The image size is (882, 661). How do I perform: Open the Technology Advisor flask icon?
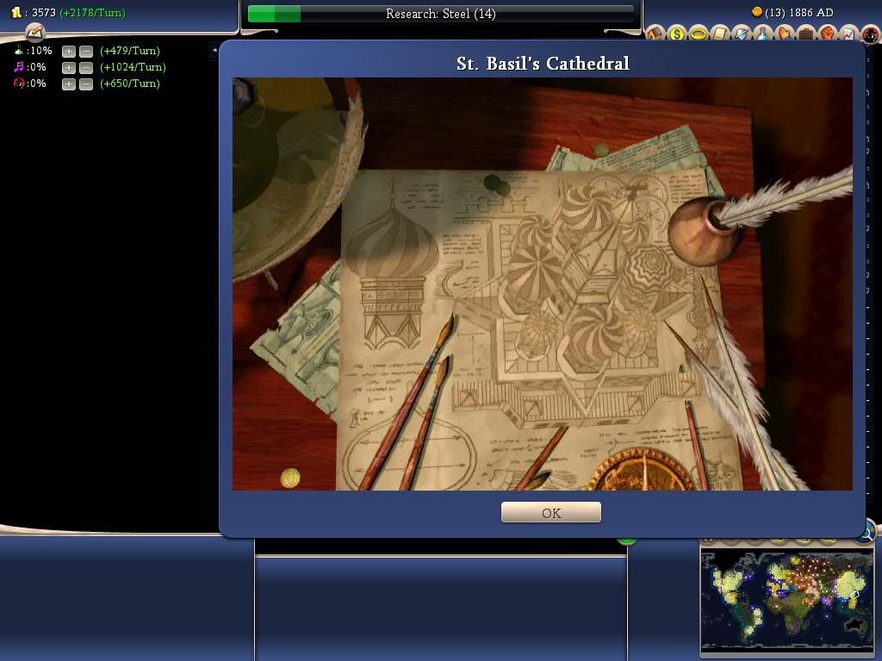tap(763, 33)
